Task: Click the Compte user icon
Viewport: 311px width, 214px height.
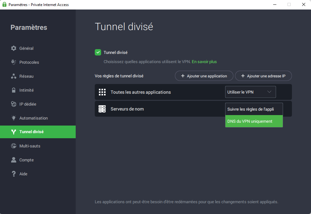Action: point(13,160)
